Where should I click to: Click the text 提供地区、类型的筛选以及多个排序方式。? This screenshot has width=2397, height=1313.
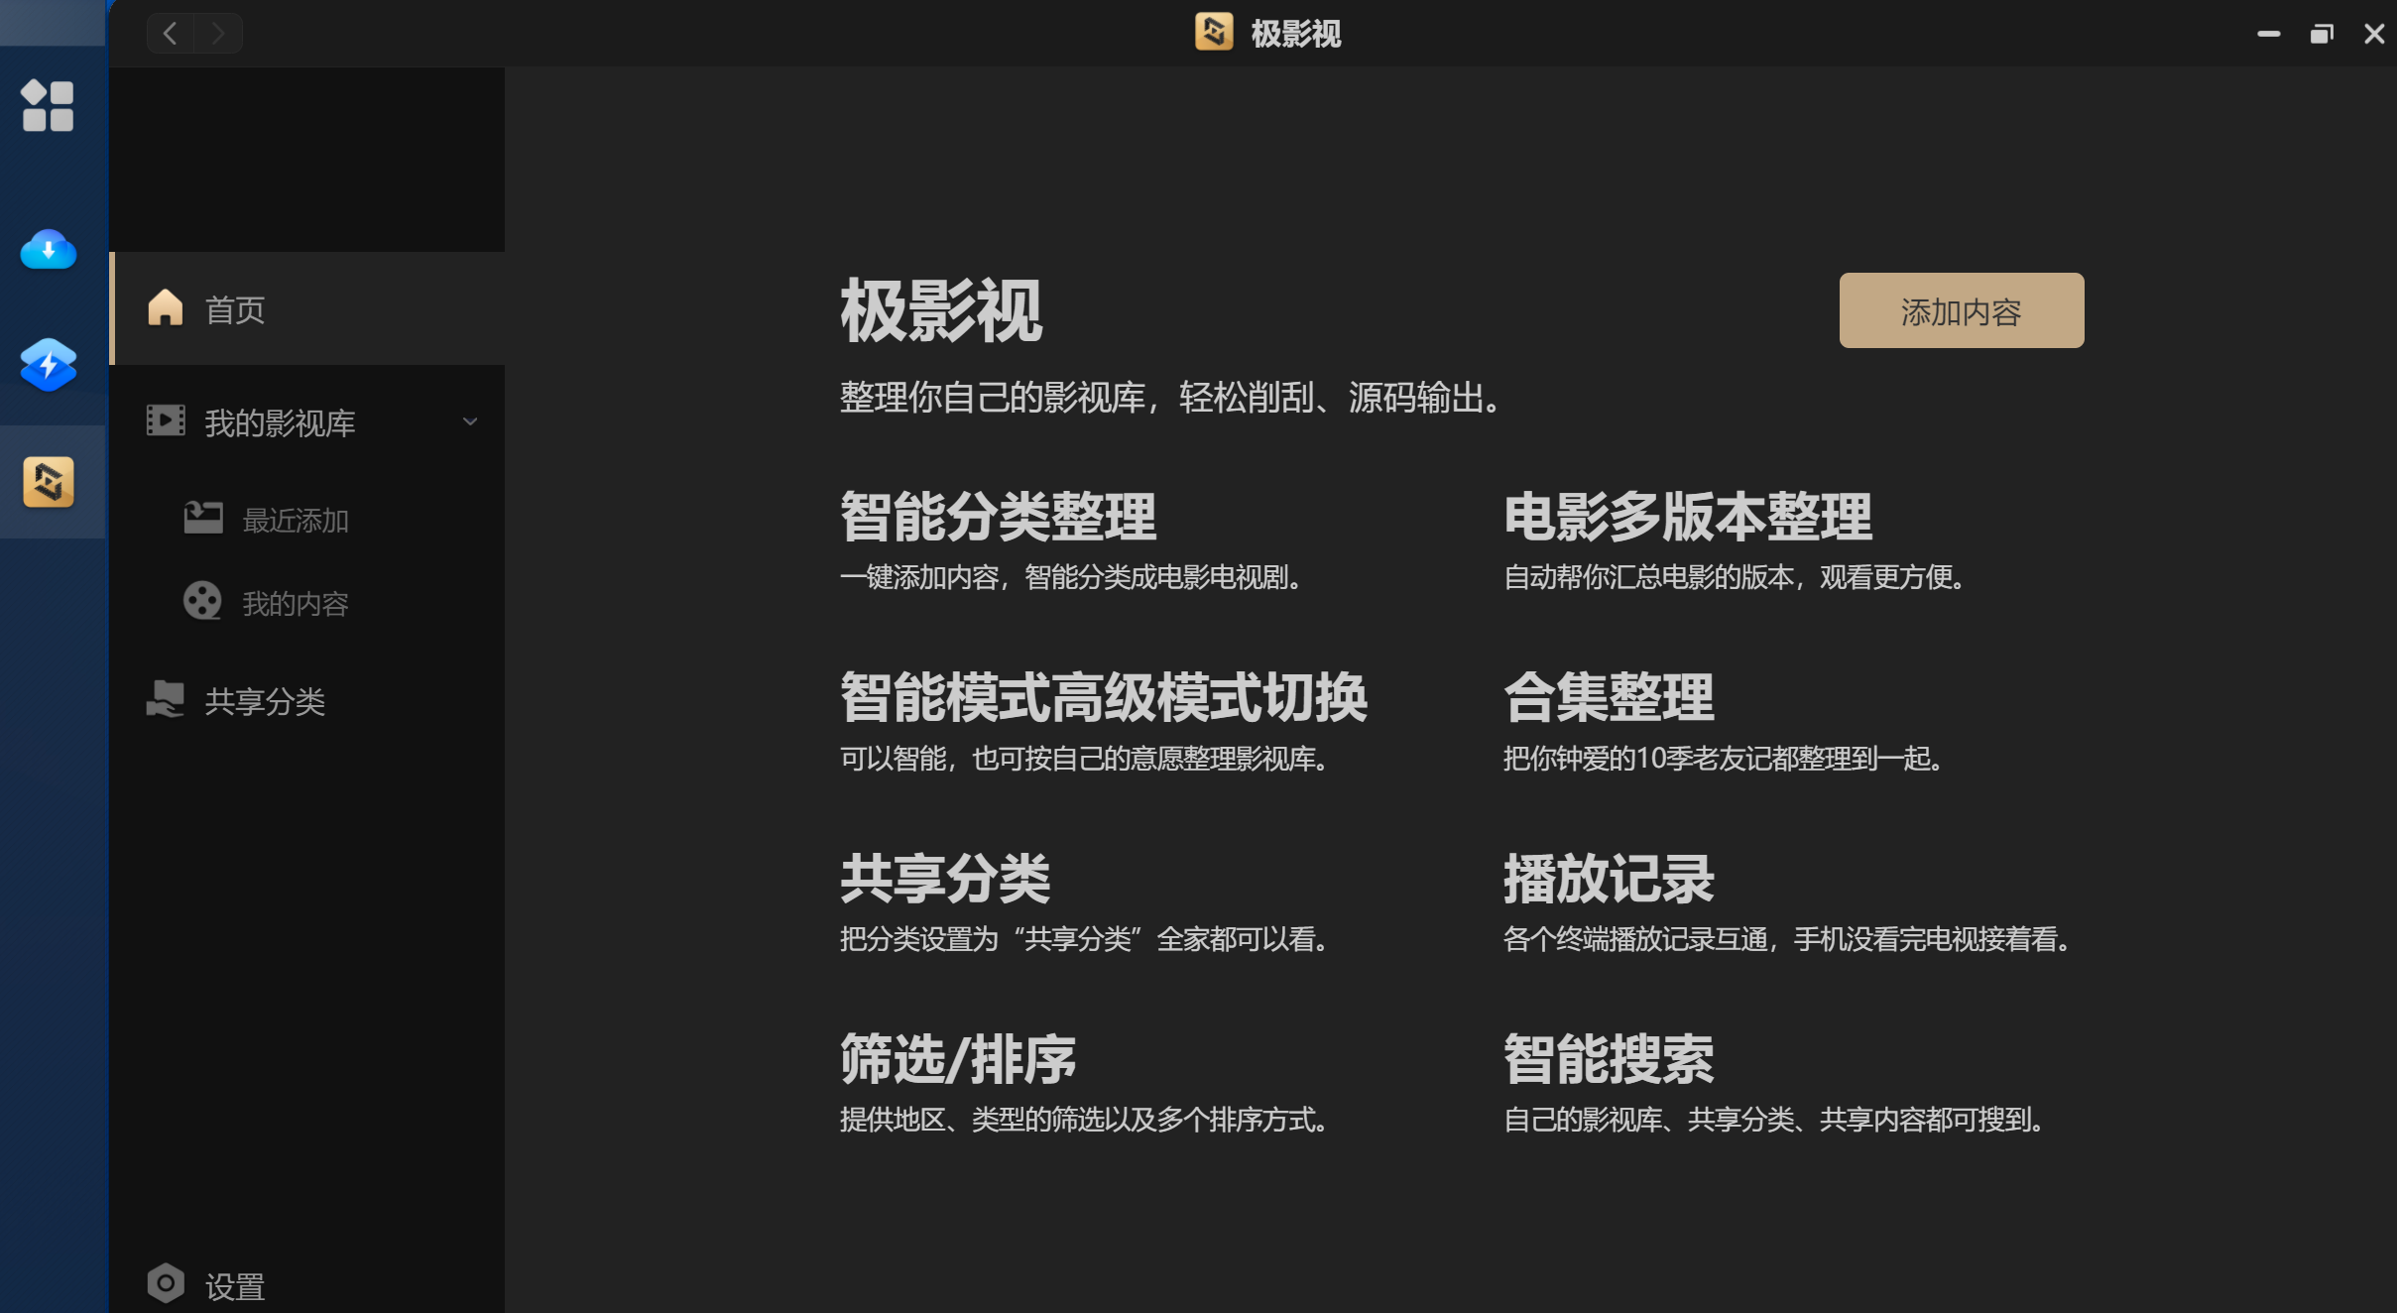1085,1120
